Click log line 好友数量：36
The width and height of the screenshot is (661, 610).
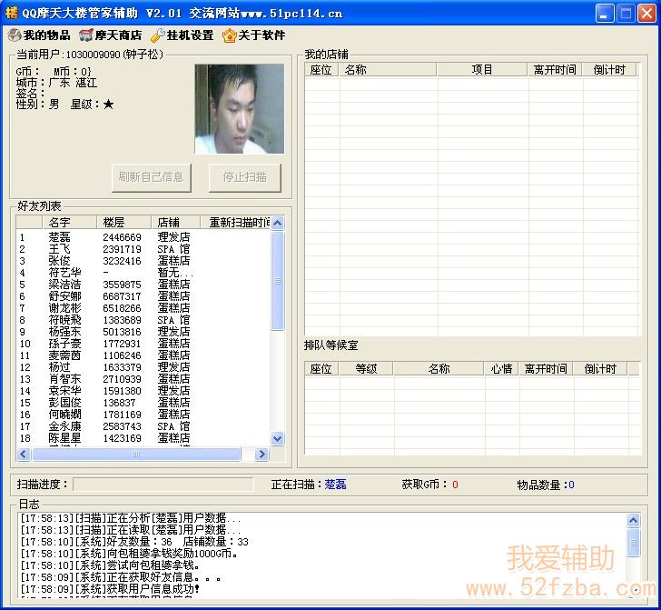[134, 542]
